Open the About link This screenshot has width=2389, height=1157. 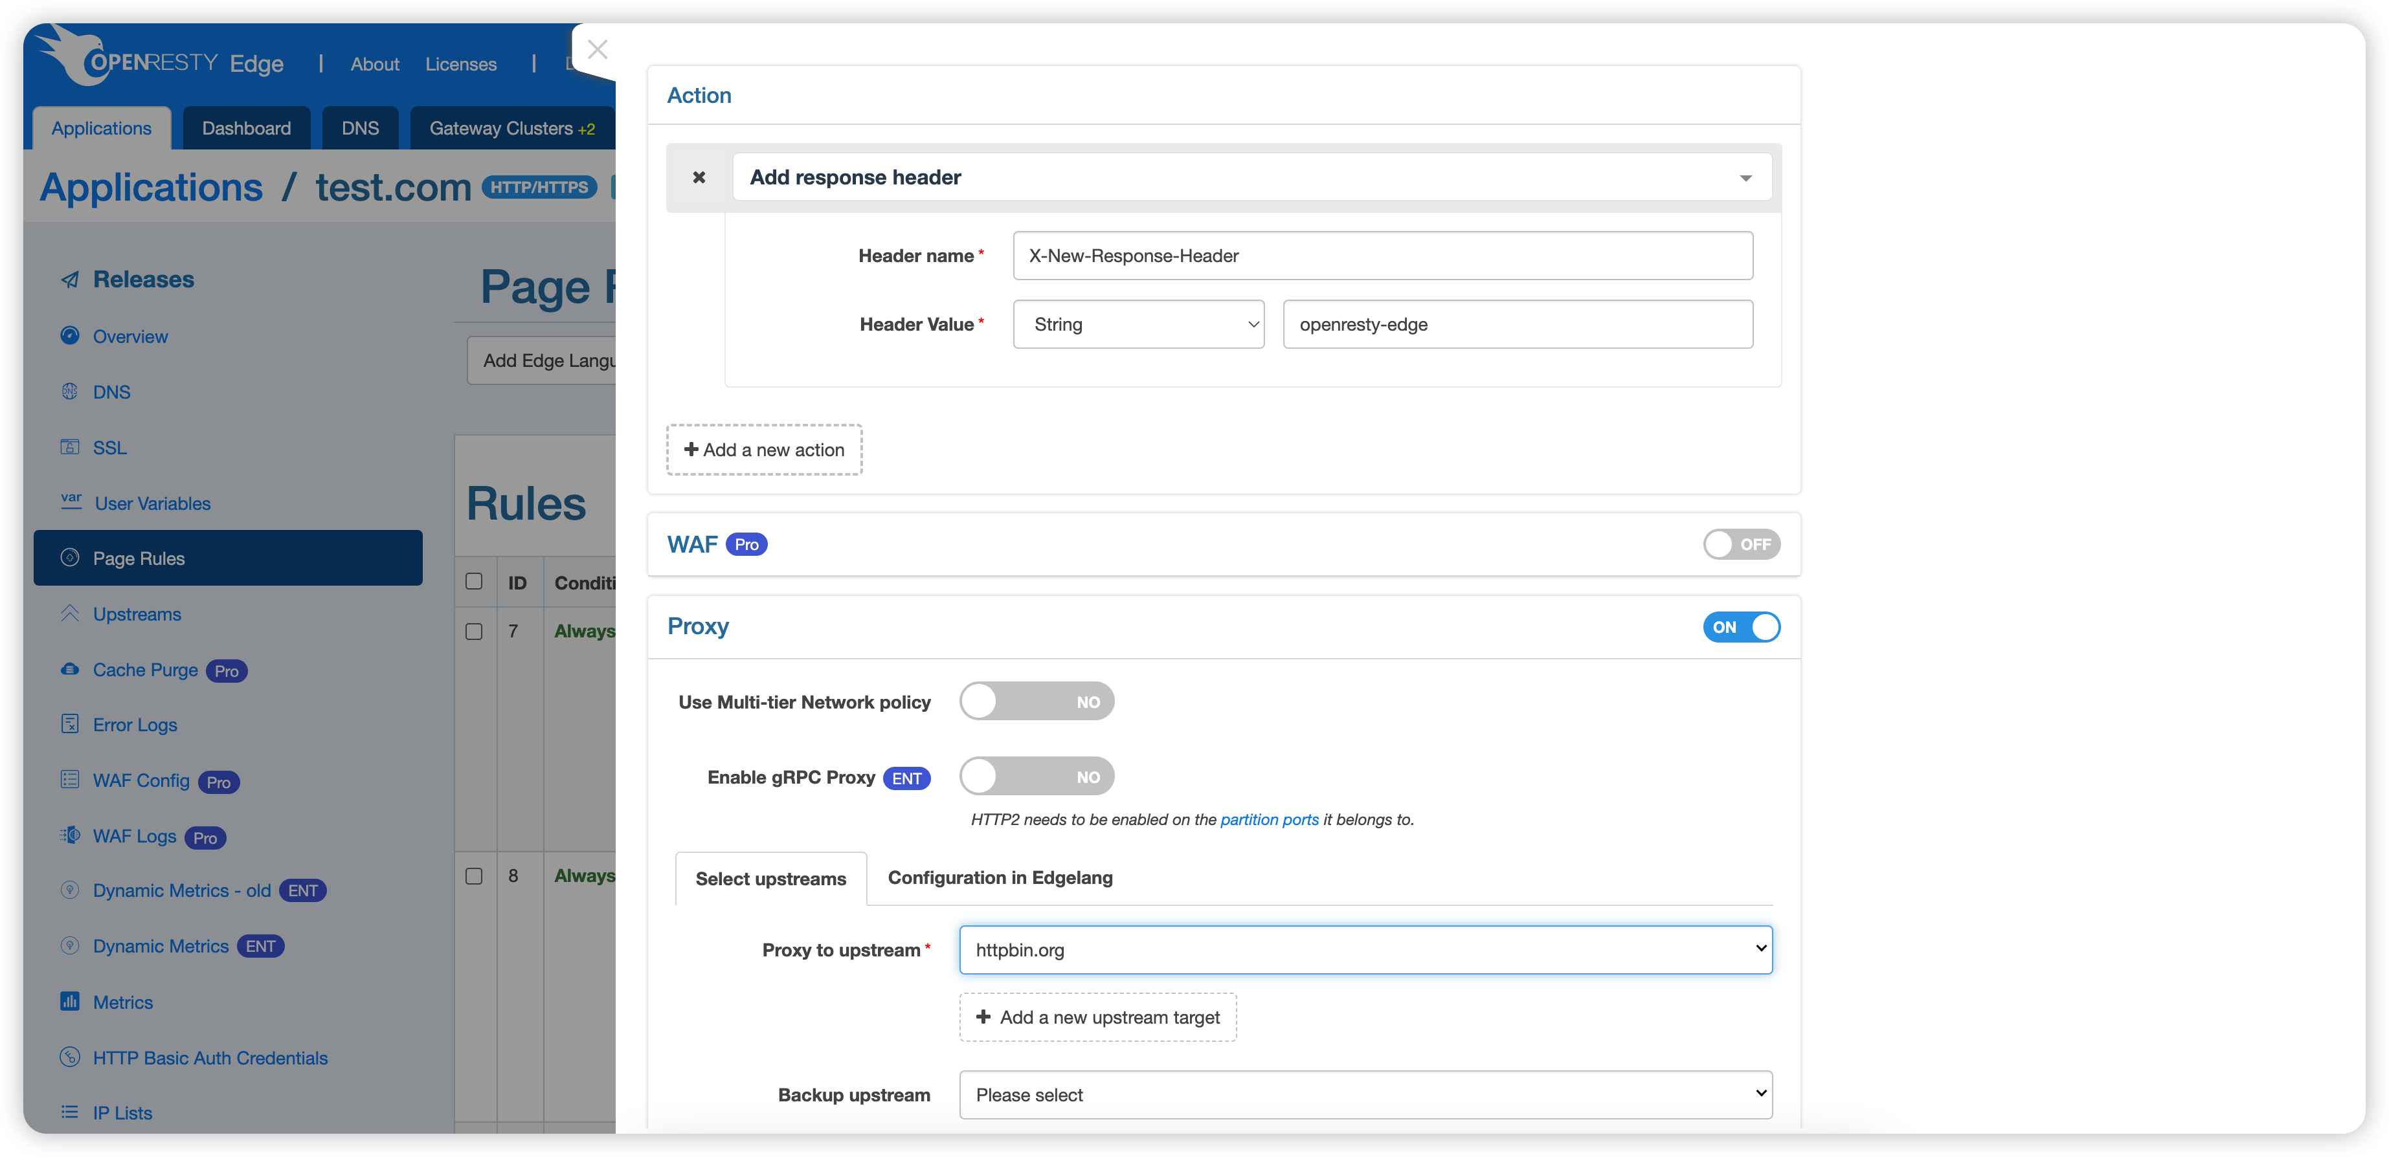(375, 64)
